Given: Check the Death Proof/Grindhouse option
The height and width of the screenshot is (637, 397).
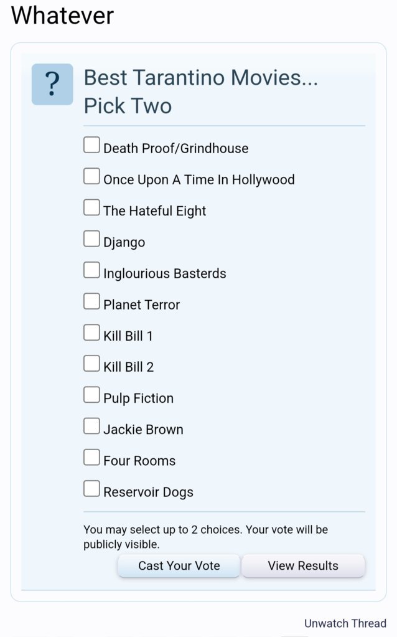Looking at the screenshot, I should click(91, 145).
